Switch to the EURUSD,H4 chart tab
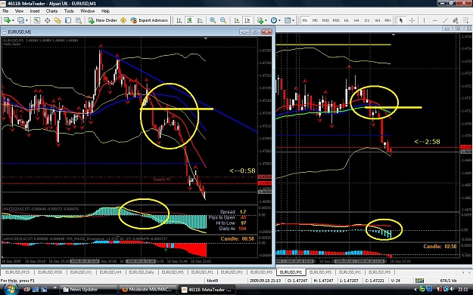473x295 pixels. point(110,272)
